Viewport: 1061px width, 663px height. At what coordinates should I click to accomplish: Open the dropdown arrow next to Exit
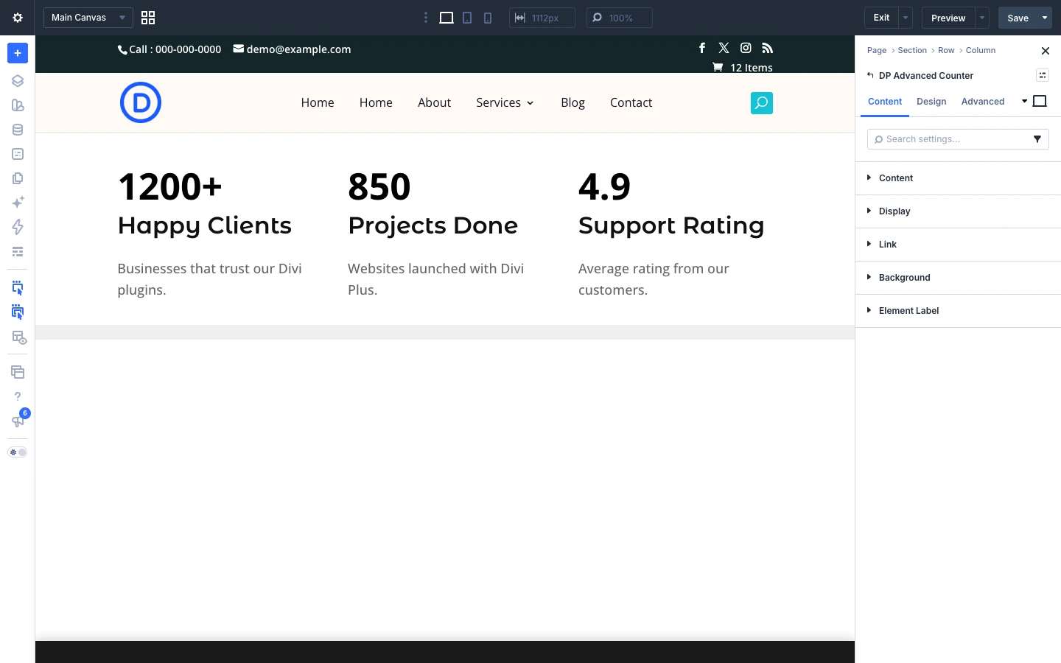[x=906, y=18]
